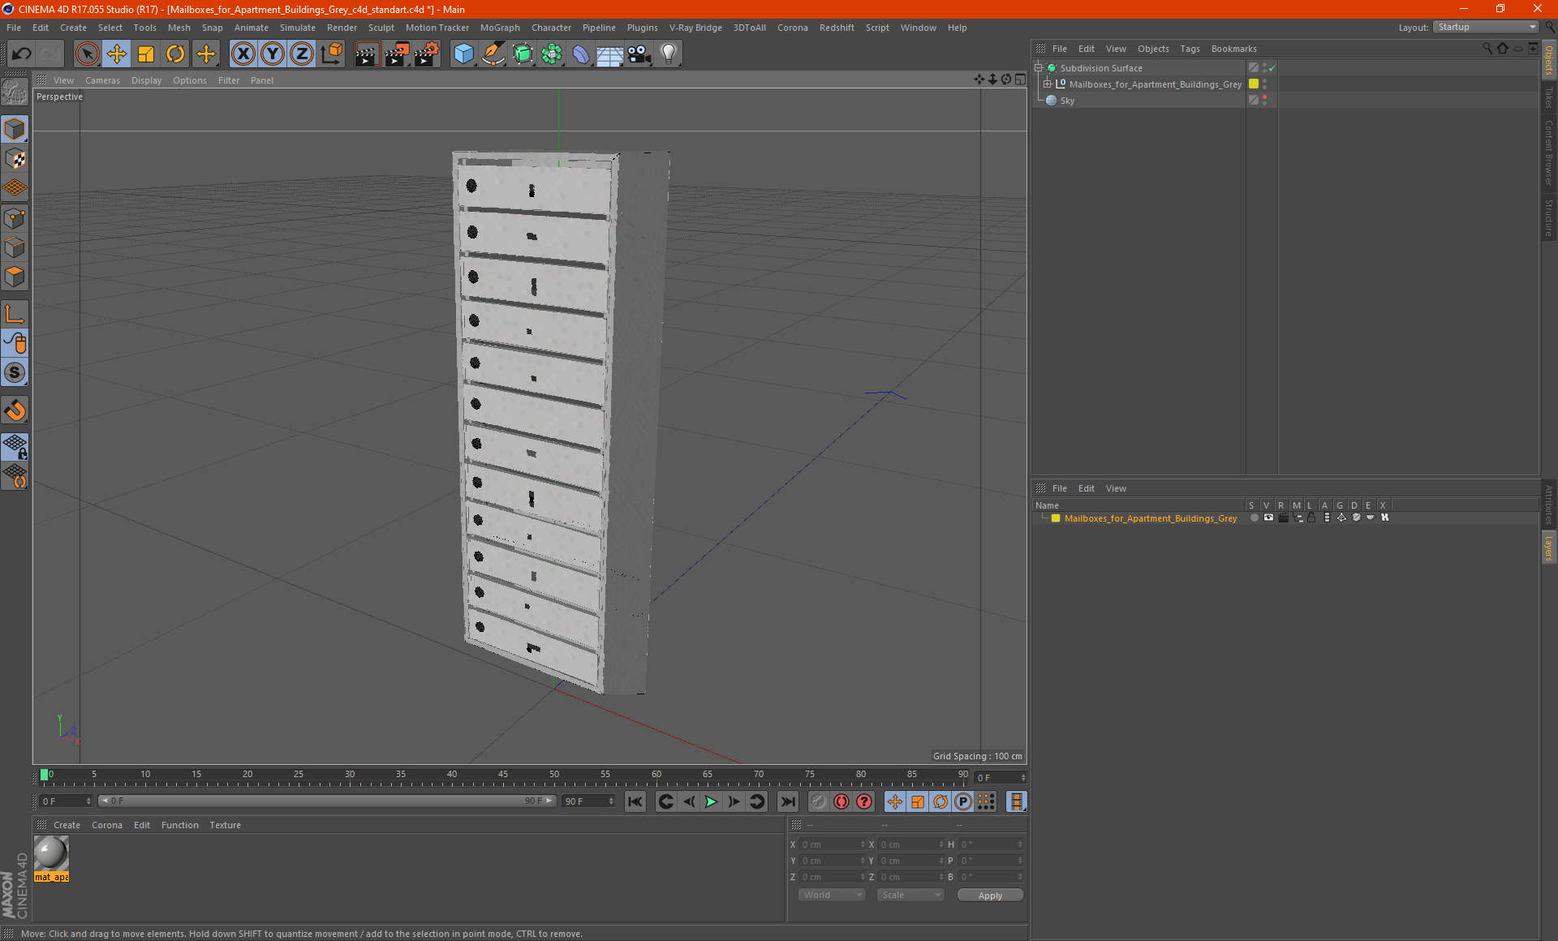Play the animation forward
1558x941 pixels.
point(711,801)
